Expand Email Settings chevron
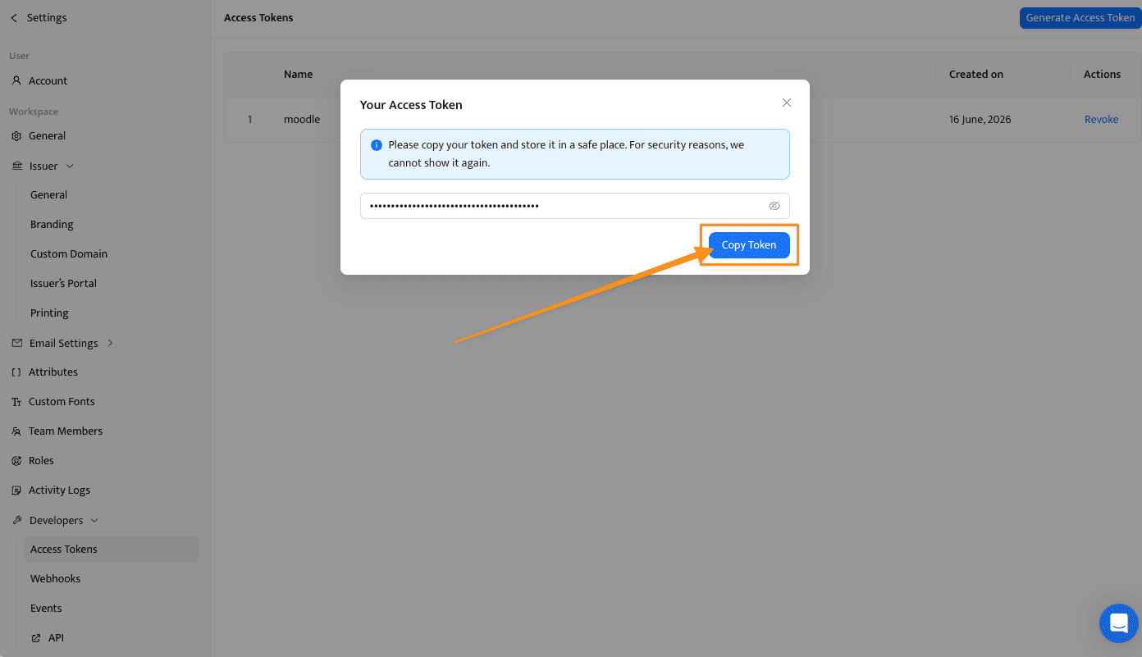Image resolution: width=1142 pixels, height=657 pixels. [x=111, y=343]
